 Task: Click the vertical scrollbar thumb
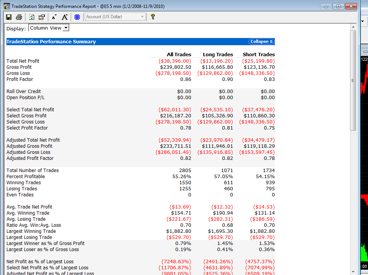353,81
